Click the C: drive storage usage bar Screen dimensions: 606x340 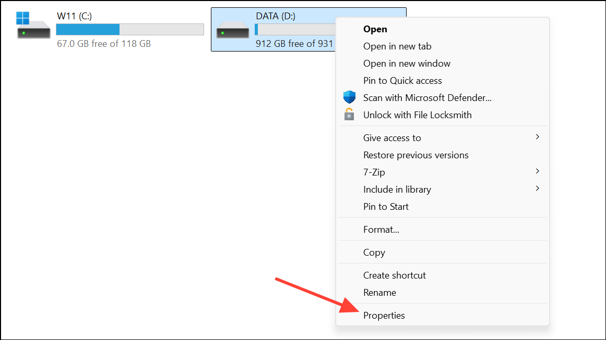130,29
